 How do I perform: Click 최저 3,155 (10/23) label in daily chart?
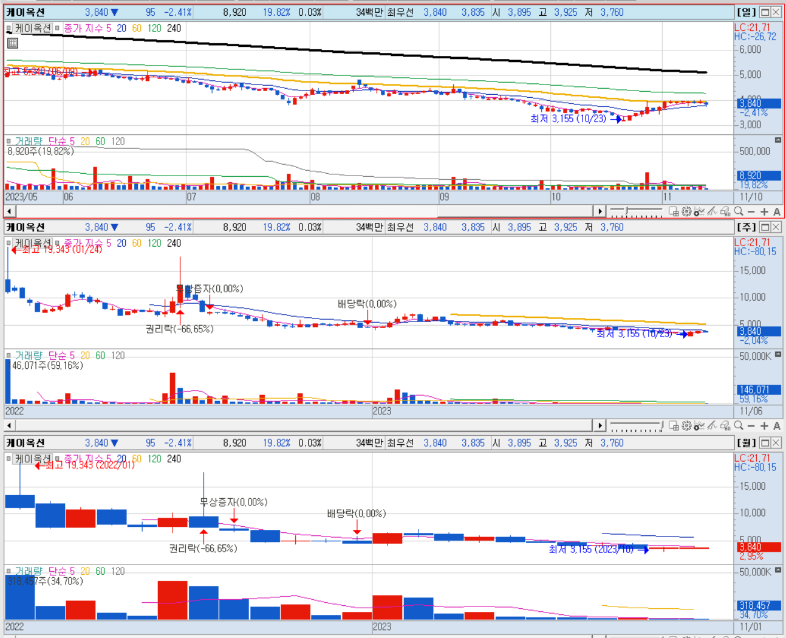(x=569, y=118)
